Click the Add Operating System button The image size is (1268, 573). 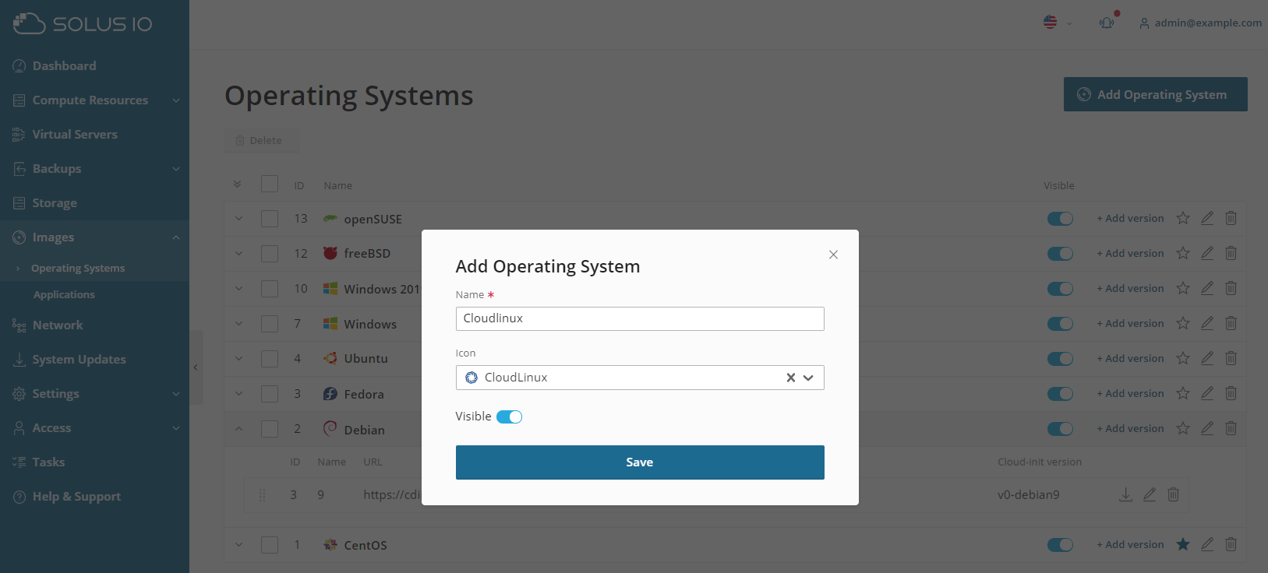1155,94
